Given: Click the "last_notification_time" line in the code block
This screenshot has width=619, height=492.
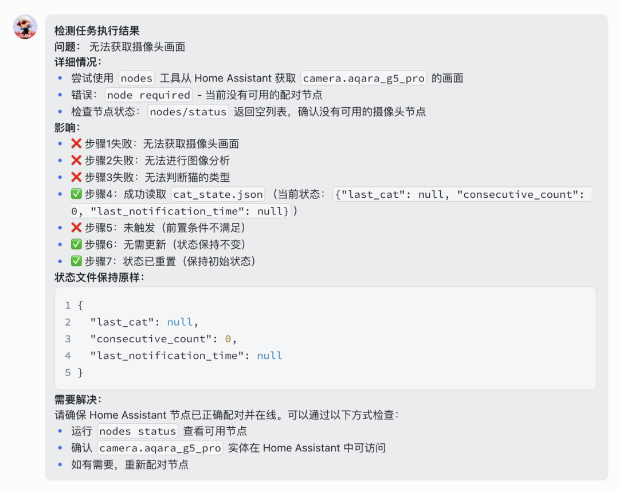Looking at the screenshot, I should 186,356.
